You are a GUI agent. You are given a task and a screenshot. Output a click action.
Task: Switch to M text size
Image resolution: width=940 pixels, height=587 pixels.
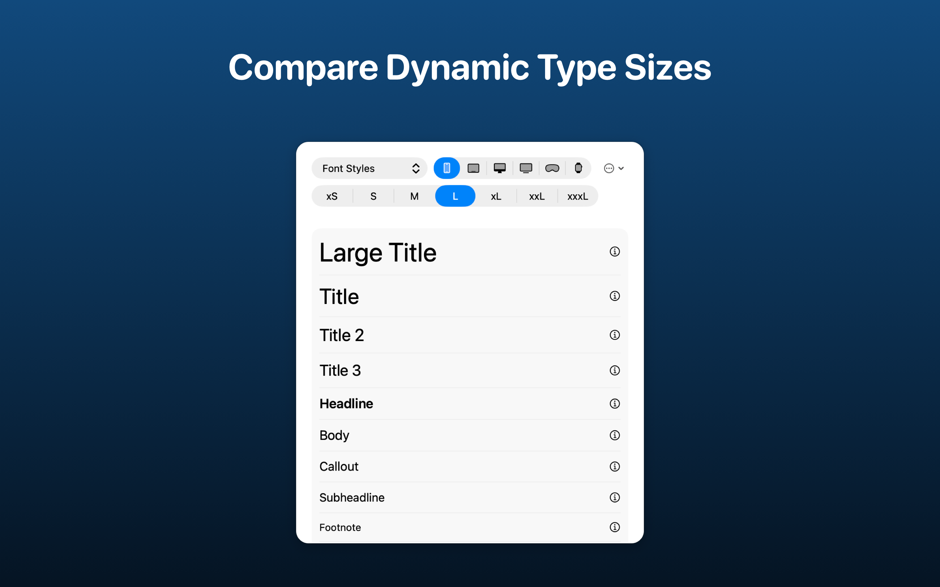[x=415, y=196]
